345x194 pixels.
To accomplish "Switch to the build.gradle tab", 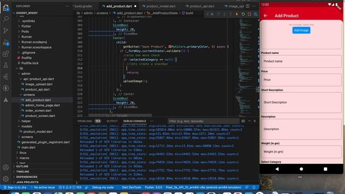I will pyautogui.click(x=83, y=6).
